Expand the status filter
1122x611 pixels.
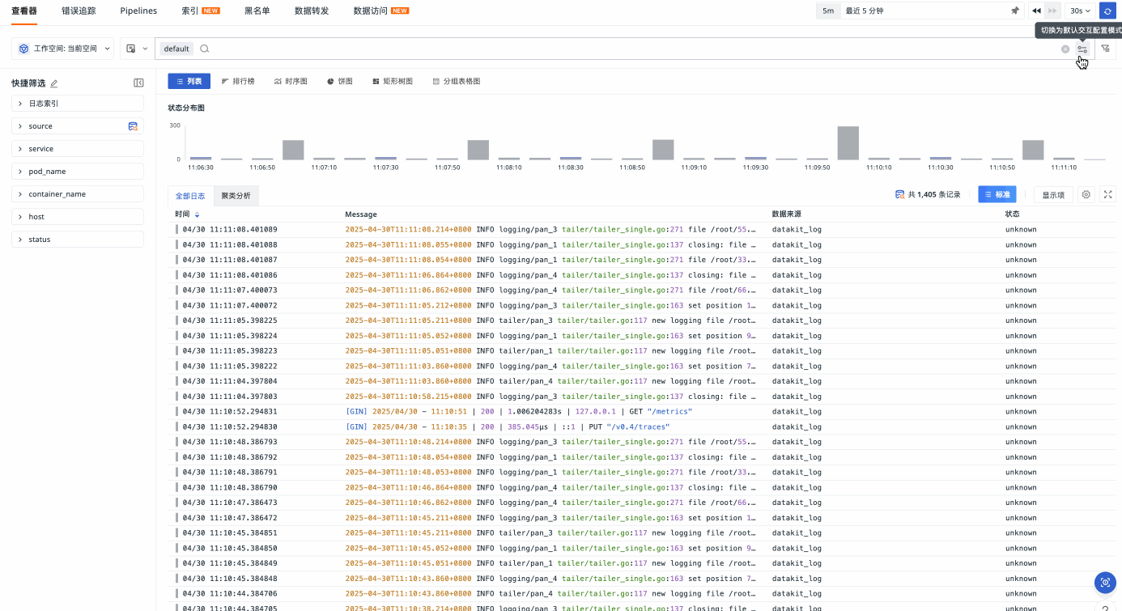78,240
